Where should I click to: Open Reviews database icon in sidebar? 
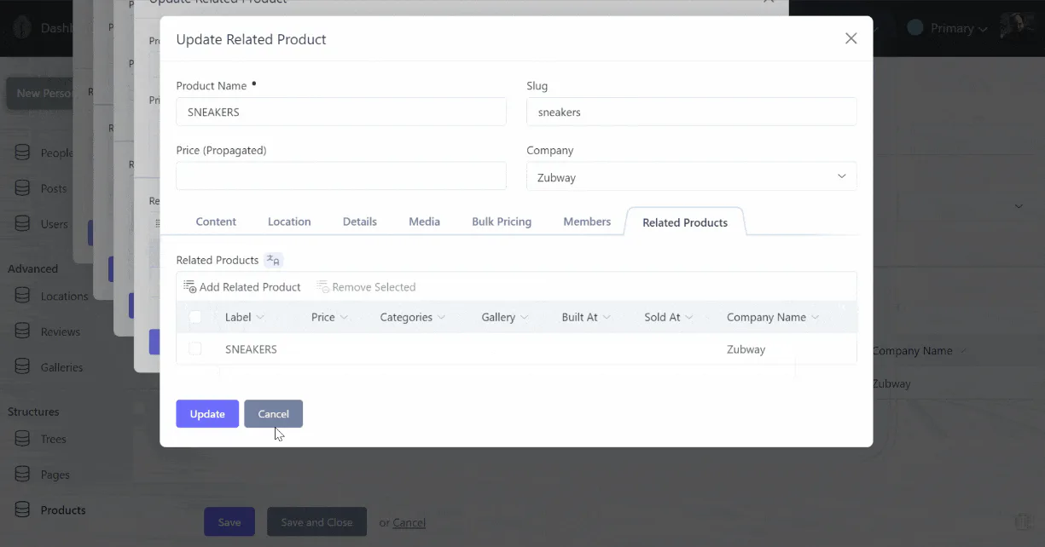pos(24,331)
